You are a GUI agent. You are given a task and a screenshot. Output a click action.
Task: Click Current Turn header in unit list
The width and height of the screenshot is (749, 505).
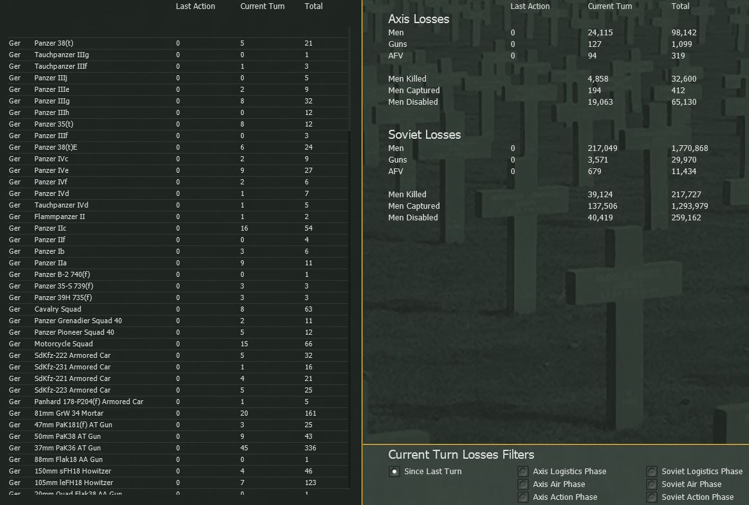click(x=263, y=6)
